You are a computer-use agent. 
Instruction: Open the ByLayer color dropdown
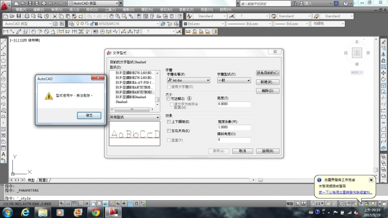click(x=204, y=24)
